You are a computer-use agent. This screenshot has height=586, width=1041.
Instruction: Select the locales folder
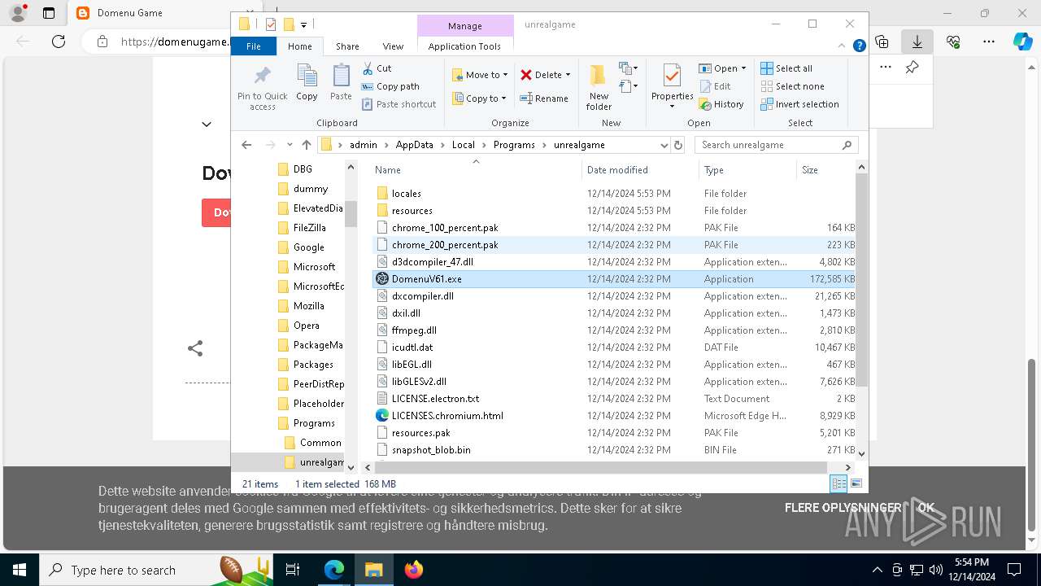tap(614, 194)
